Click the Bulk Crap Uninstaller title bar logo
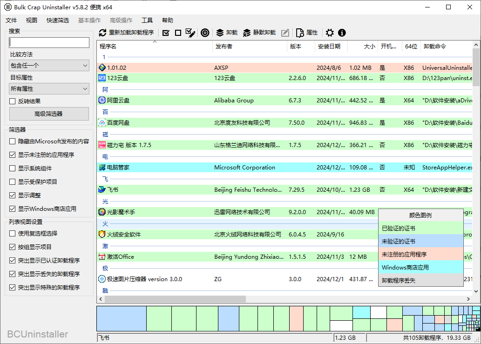This screenshot has width=481, height=344. coord(8,7)
